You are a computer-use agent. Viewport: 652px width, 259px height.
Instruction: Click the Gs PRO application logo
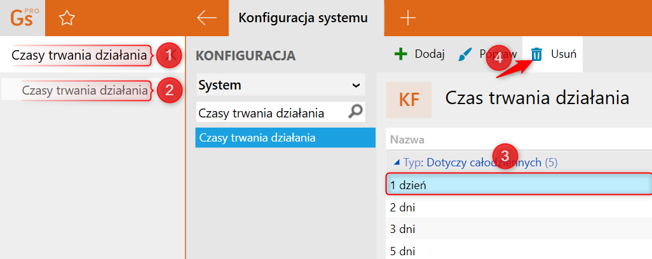click(22, 17)
